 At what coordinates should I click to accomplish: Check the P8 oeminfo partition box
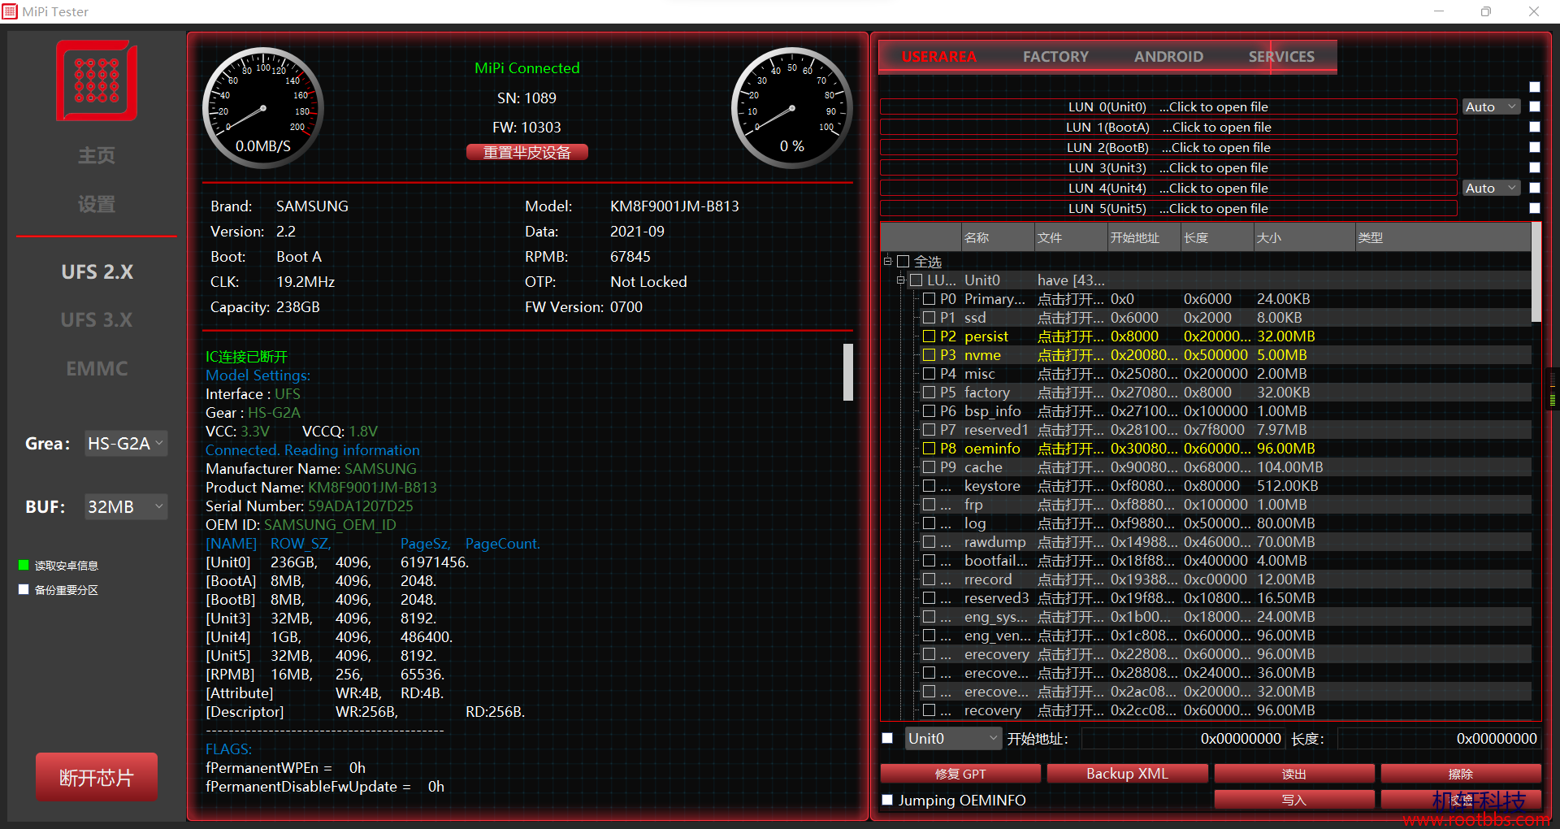click(x=929, y=448)
